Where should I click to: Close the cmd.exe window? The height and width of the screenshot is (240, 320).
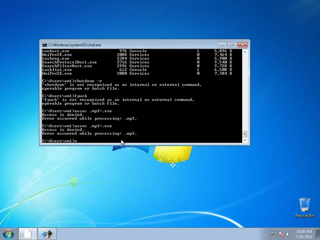(x=242, y=45)
